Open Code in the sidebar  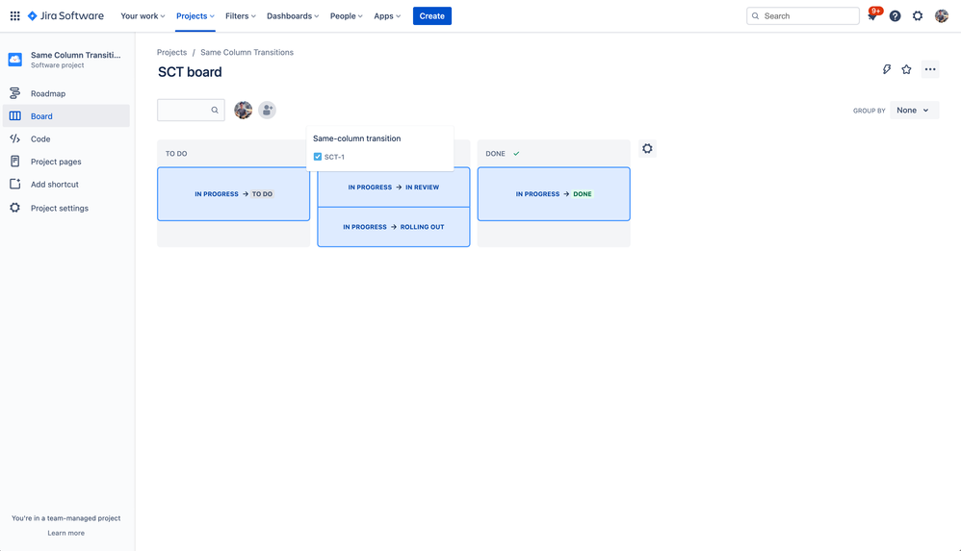(66, 139)
